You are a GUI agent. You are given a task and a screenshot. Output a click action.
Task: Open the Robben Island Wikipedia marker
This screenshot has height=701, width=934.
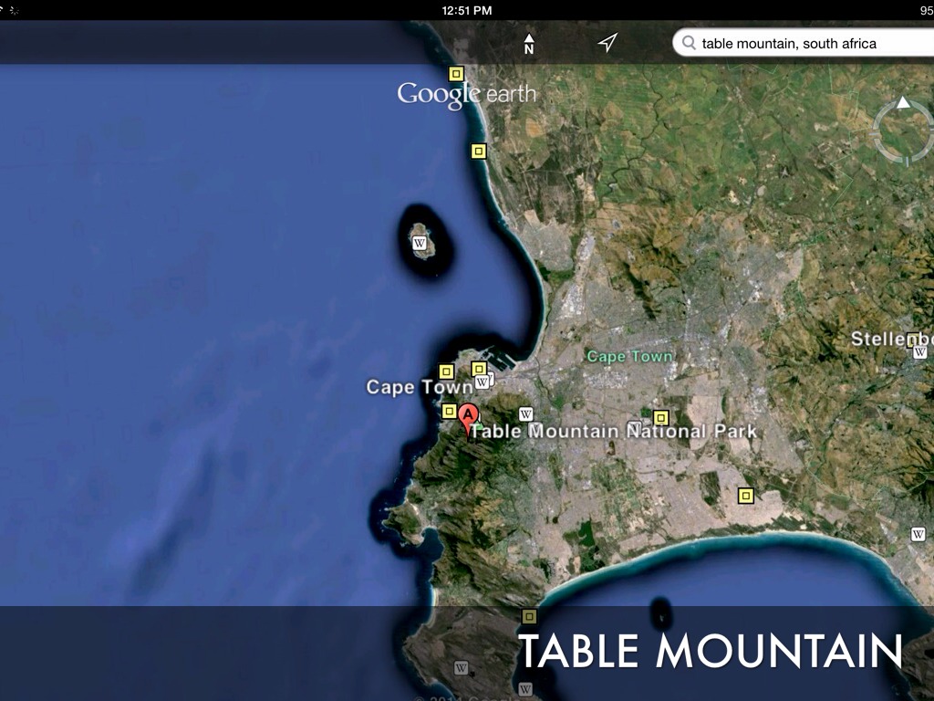[x=420, y=243]
